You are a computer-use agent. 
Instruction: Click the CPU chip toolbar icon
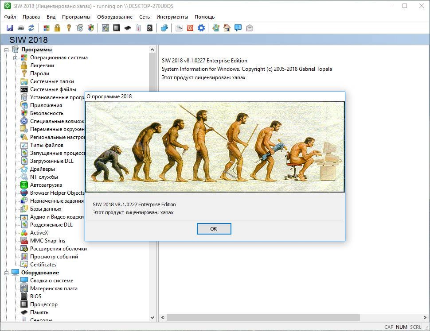117,27
